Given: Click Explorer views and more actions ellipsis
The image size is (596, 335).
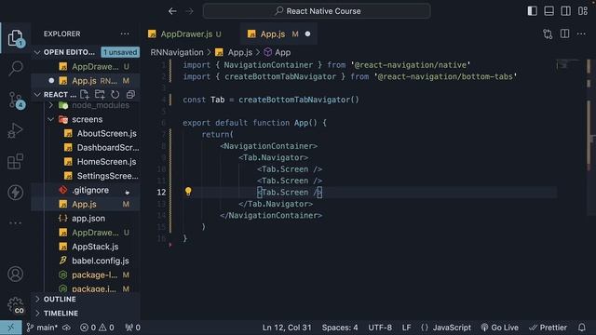Looking at the screenshot, I should tap(125, 33).
